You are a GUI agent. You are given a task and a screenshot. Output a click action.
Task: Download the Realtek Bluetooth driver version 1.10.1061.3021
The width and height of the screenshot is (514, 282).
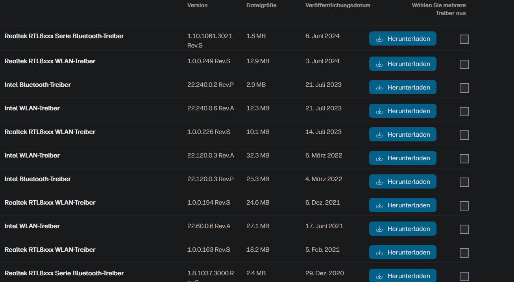(x=403, y=38)
